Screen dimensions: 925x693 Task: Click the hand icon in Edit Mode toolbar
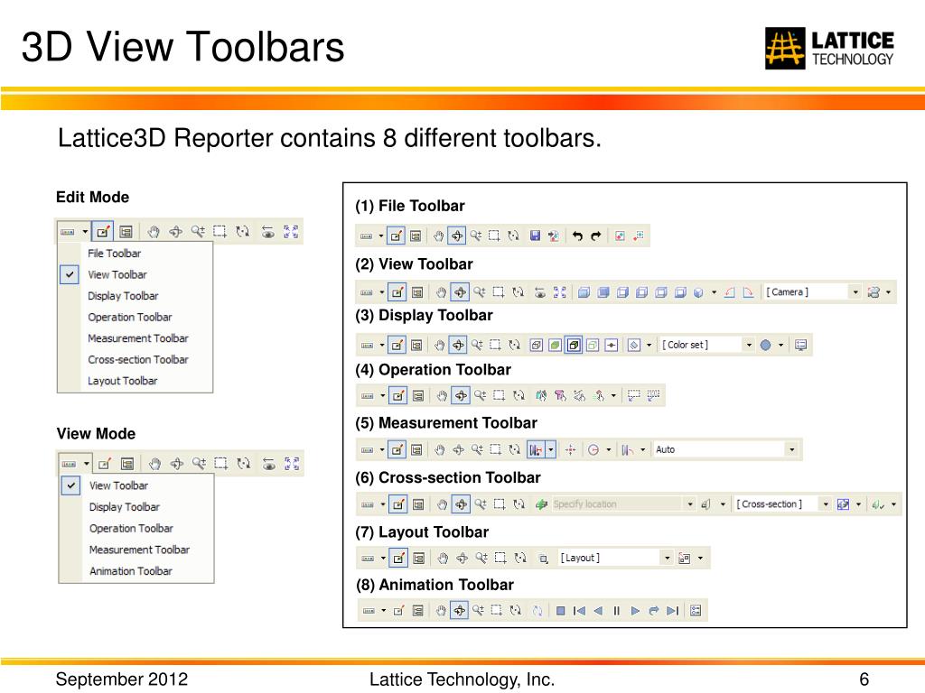[x=154, y=232]
